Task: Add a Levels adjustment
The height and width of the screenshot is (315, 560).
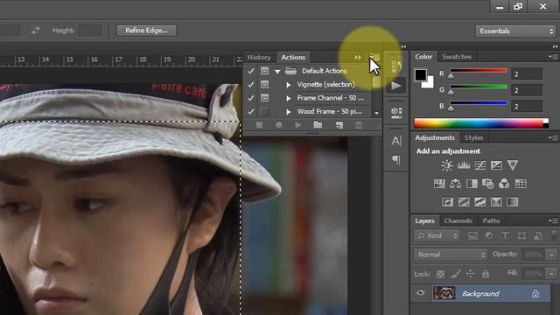Action: click(464, 165)
